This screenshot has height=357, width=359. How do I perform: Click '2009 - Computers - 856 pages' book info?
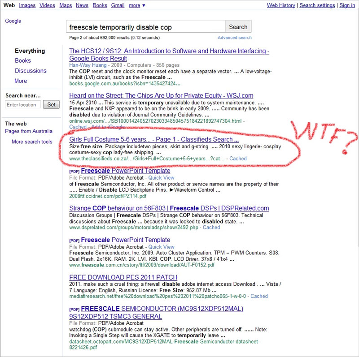point(145,65)
